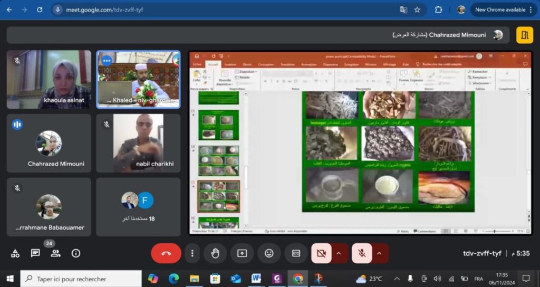Open Microsoft Word from the taskbar
Screen dimensions: 540x287
pyautogui.click(x=256, y=279)
